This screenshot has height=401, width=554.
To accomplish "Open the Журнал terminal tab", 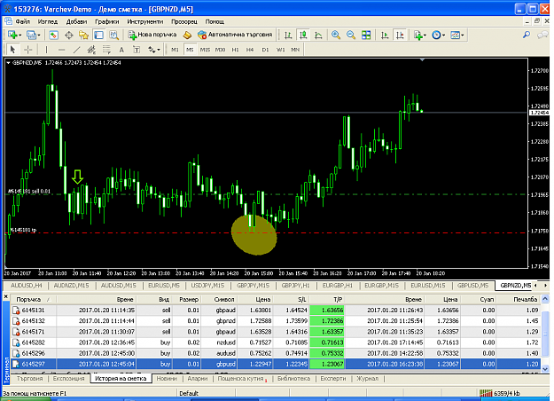I will point(367,378).
